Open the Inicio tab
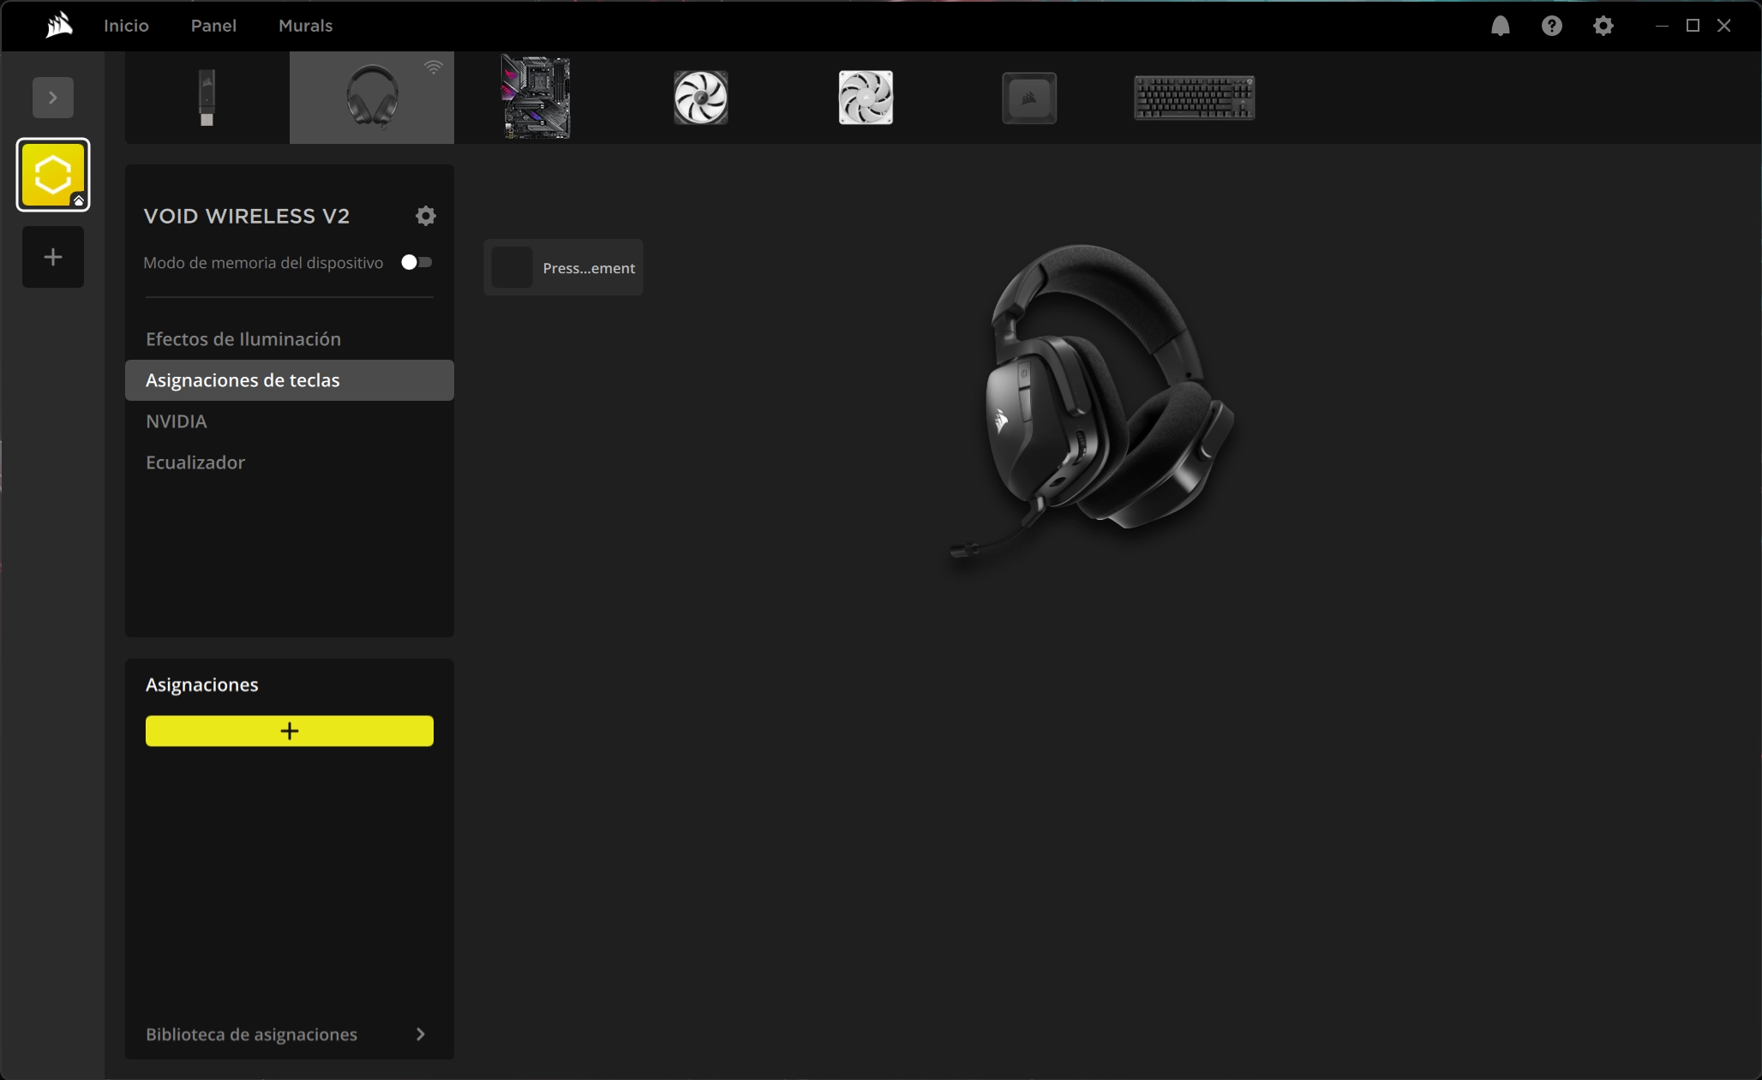 point(126,26)
